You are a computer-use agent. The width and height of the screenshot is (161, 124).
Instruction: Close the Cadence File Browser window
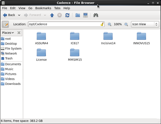tap(158, 3)
